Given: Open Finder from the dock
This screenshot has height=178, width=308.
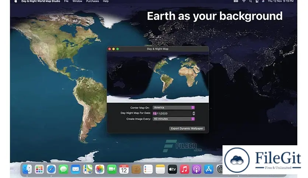Looking at the screenshot, I should coord(27,169).
